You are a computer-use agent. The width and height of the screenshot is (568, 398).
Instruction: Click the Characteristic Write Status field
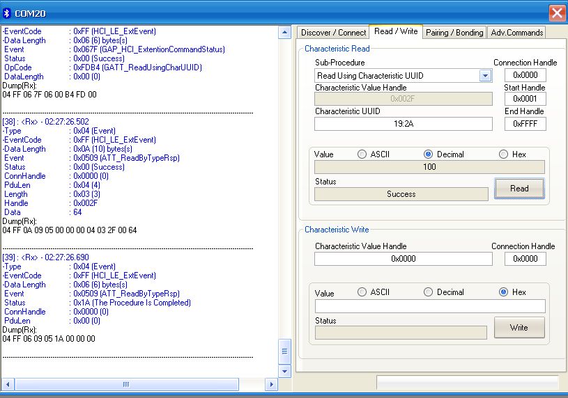coord(401,333)
